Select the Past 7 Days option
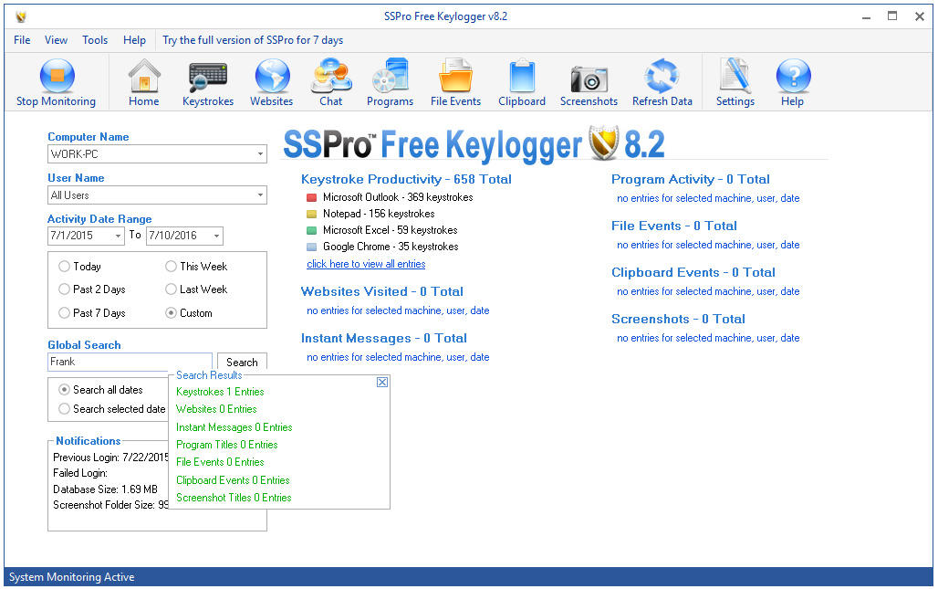 pos(64,313)
